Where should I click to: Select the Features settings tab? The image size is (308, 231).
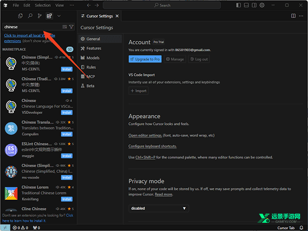tap(93, 48)
